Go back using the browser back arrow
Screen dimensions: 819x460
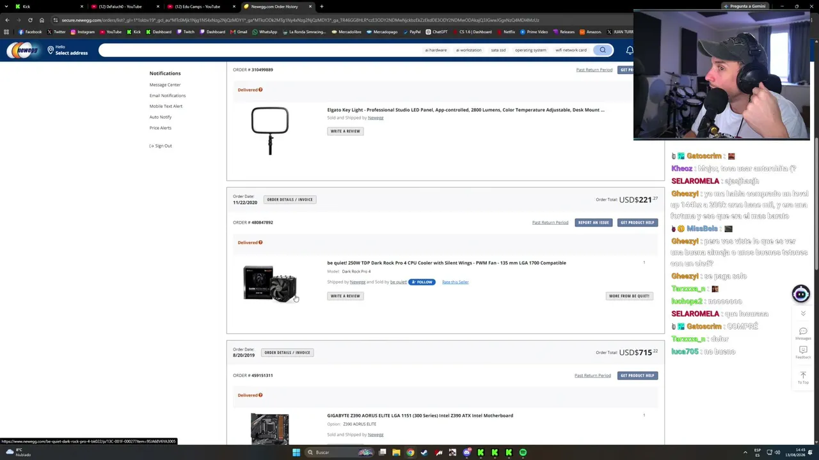pos(6,20)
